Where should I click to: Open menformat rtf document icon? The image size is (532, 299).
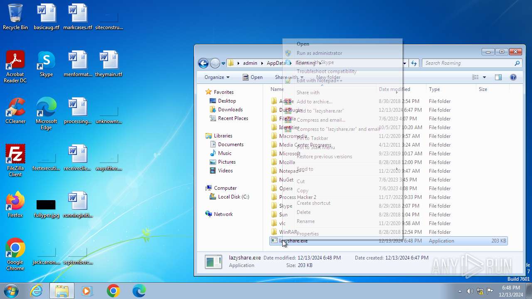click(x=78, y=64)
